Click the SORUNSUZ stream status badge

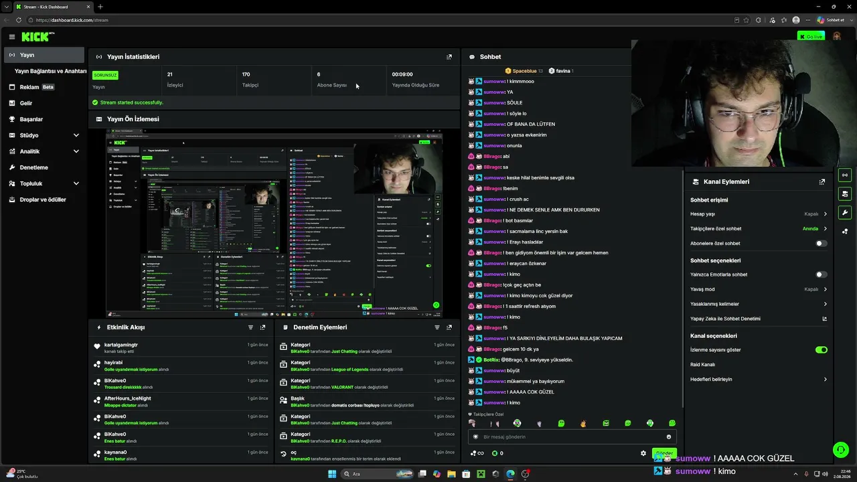(x=105, y=76)
